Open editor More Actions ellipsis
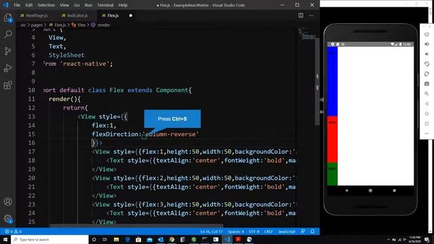The width and height of the screenshot is (434, 244). 311,16
